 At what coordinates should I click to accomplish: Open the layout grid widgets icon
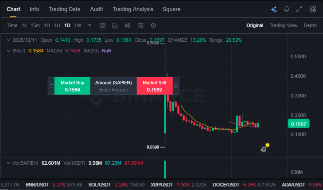pos(313,9)
